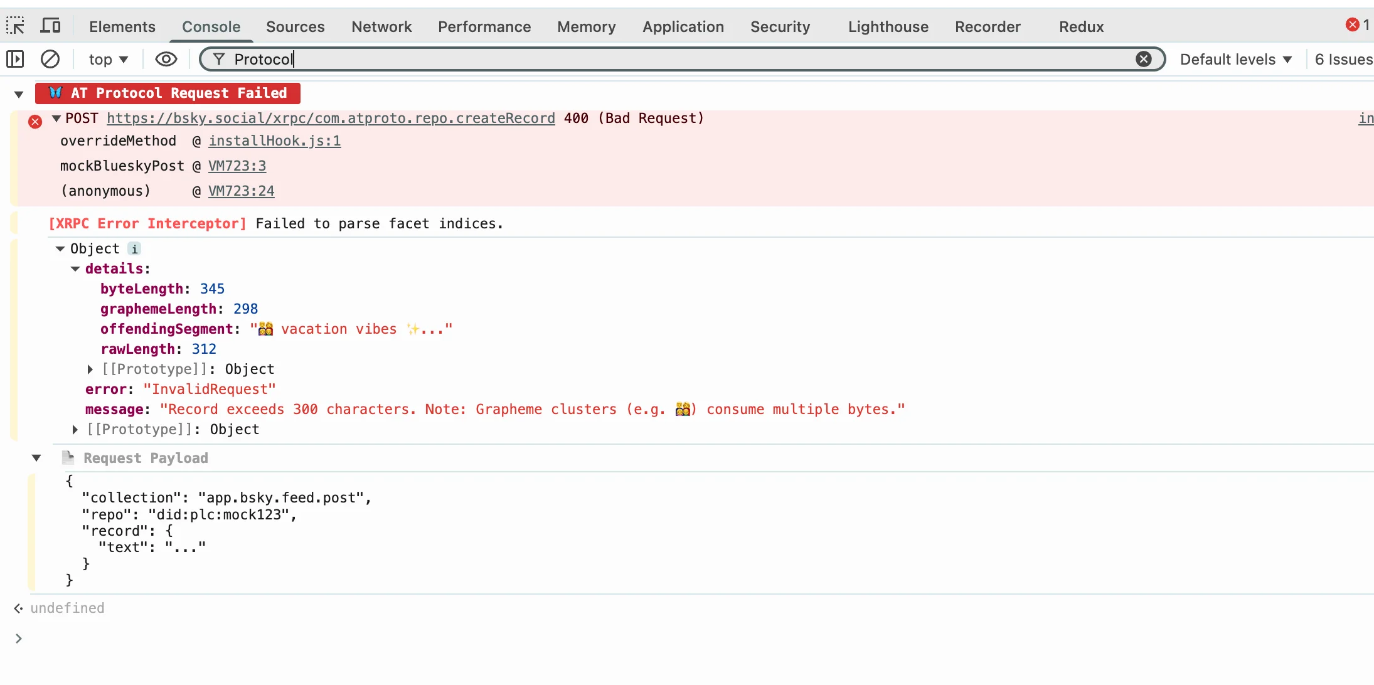Click the error value "InvalidRequest"
This screenshot has height=685, width=1374.
[x=210, y=389]
